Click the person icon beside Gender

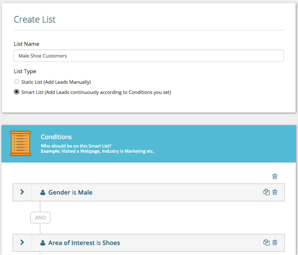coord(43,193)
